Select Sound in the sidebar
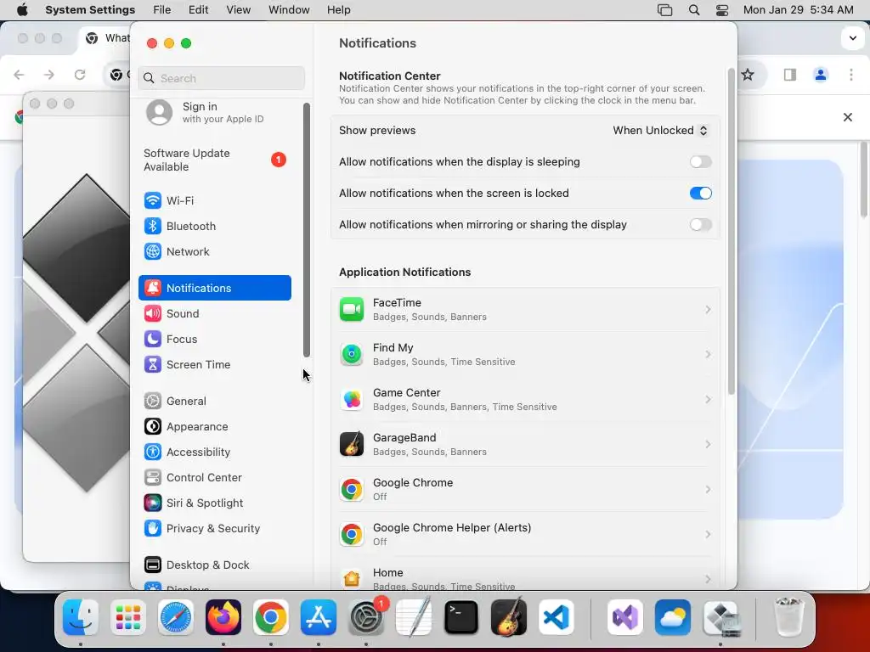This screenshot has height=652, width=870. pyautogui.click(x=215, y=314)
